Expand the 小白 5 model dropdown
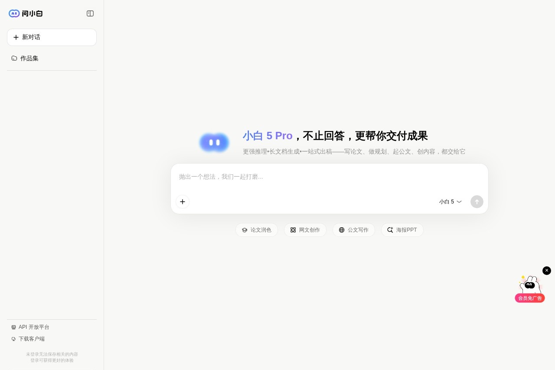Viewport: 555px width, 370px height. pyautogui.click(x=451, y=202)
